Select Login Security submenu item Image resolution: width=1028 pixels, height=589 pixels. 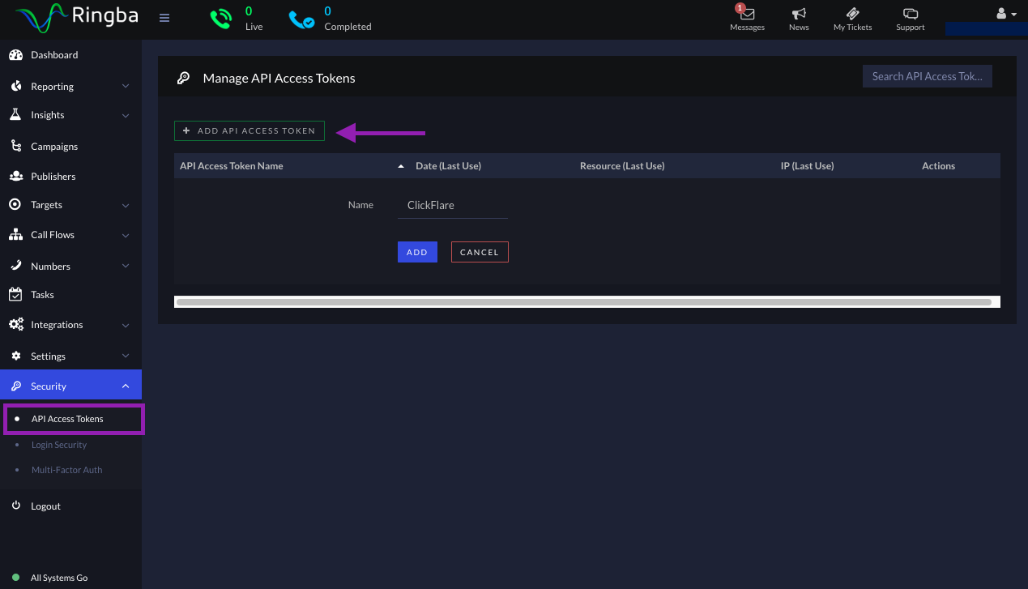(x=59, y=445)
